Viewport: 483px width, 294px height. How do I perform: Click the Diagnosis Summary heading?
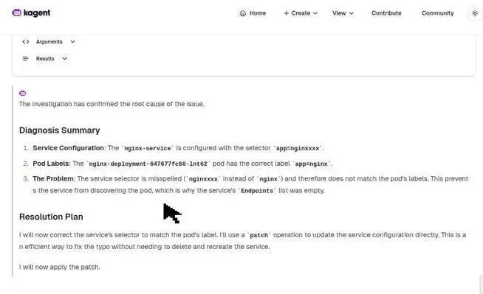[59, 130]
